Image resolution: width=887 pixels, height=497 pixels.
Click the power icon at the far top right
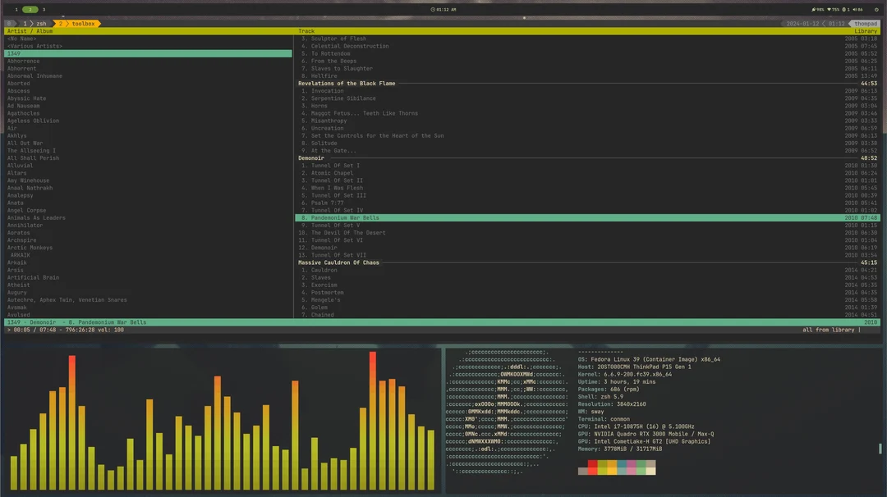pyautogui.click(x=876, y=9)
